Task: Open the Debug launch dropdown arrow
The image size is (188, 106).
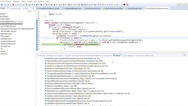Action: click(x=34, y=5)
